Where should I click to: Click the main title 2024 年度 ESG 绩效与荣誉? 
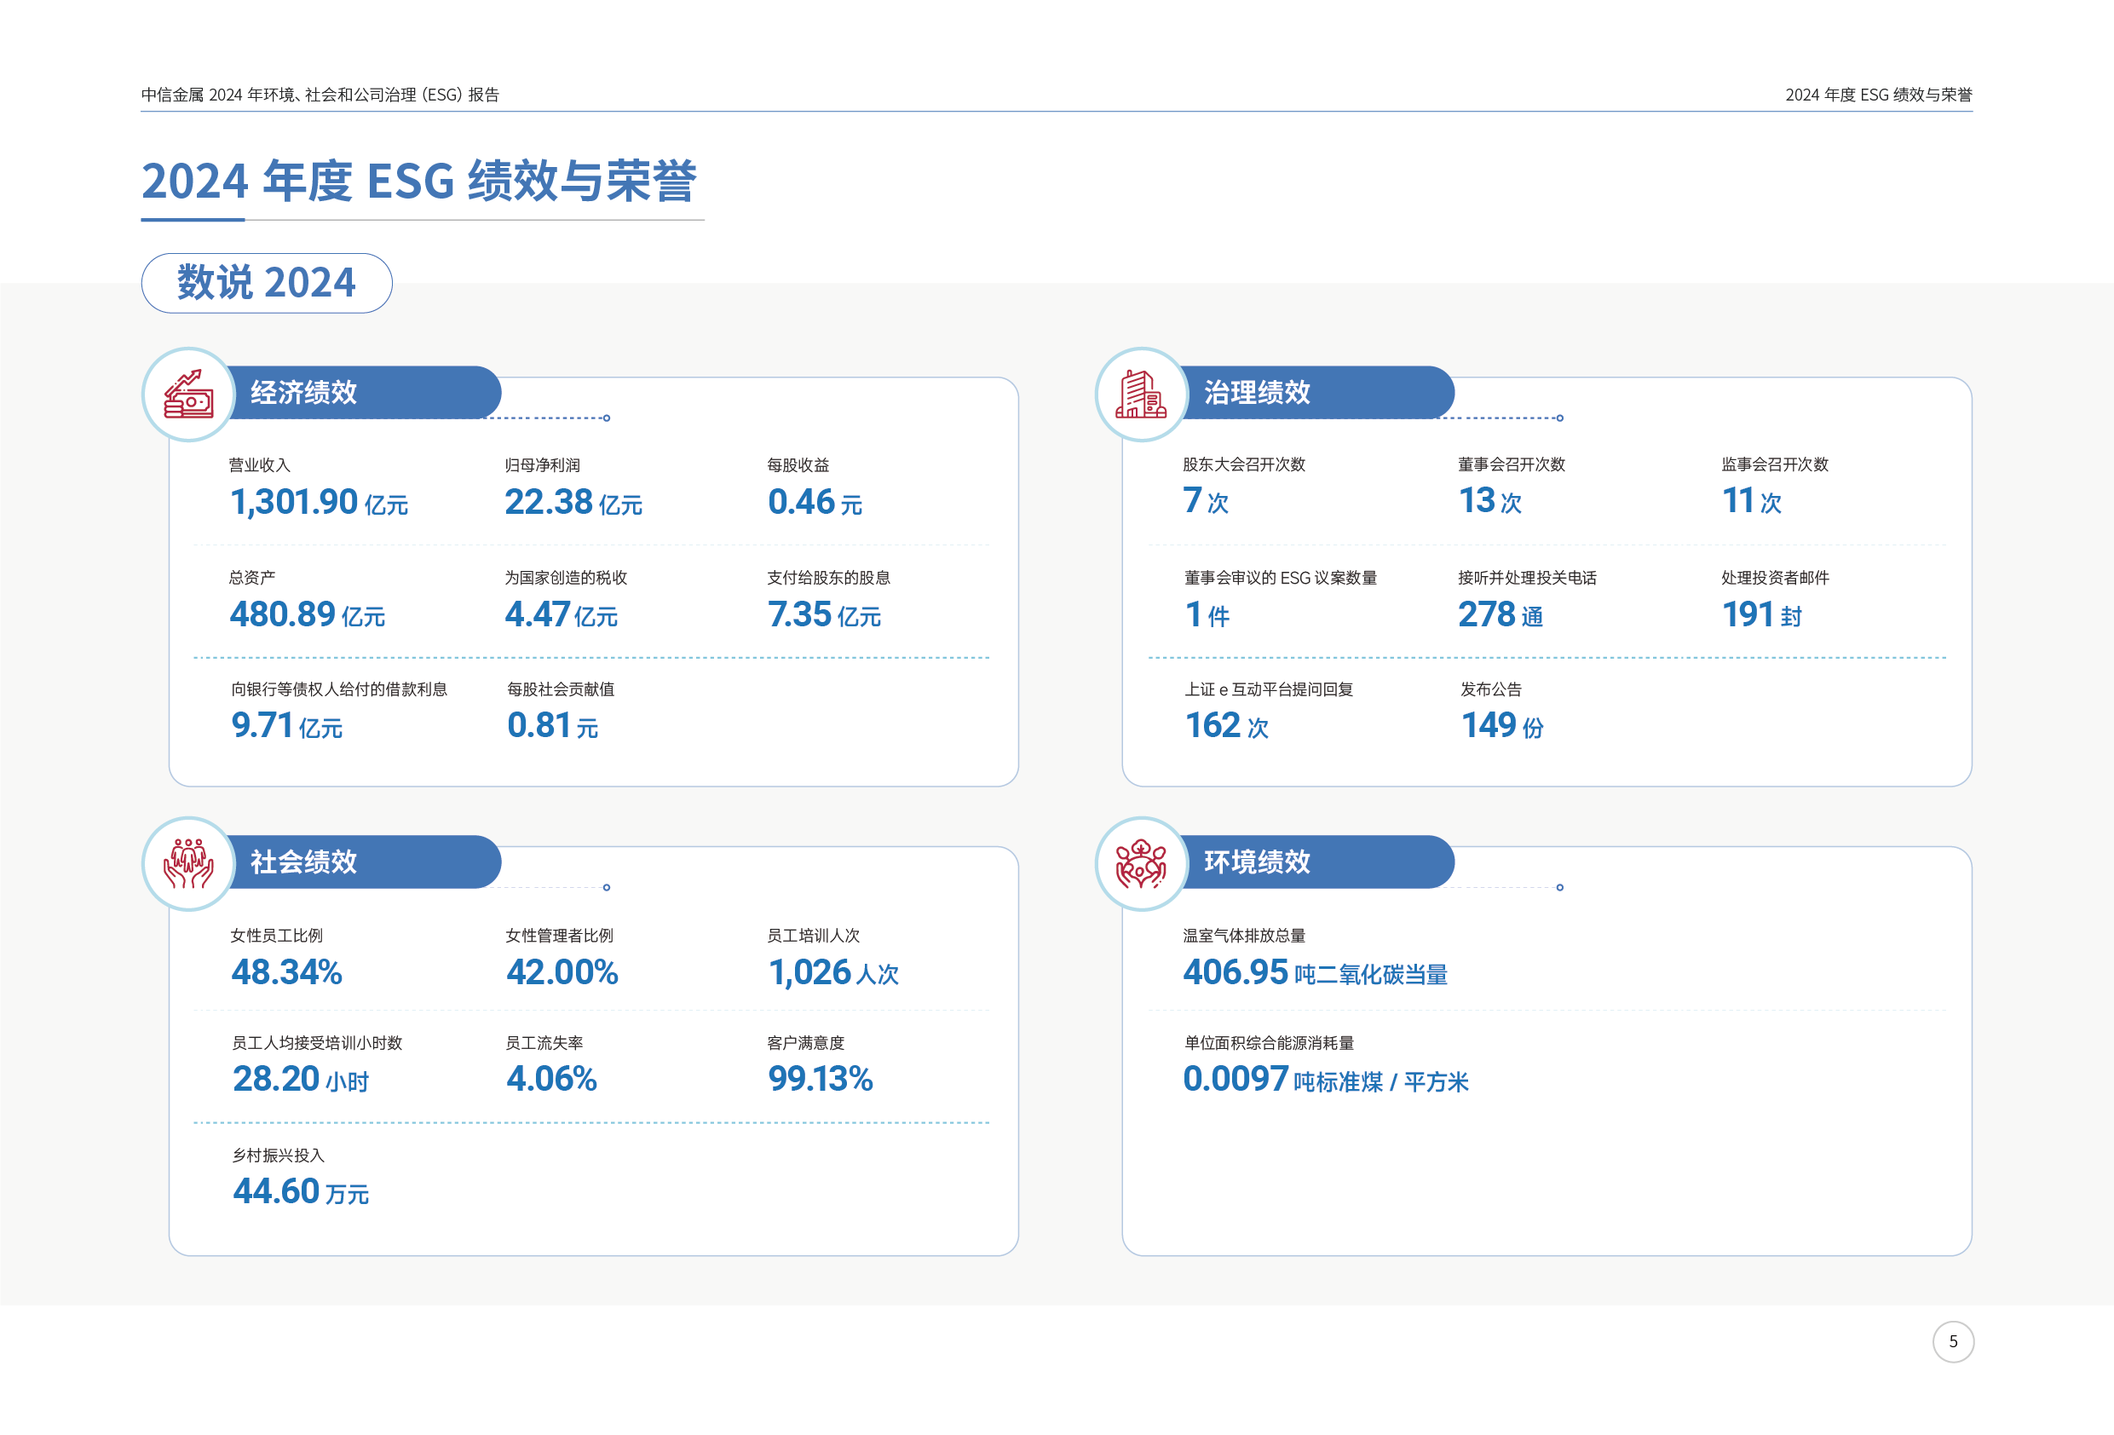pyautogui.click(x=418, y=182)
